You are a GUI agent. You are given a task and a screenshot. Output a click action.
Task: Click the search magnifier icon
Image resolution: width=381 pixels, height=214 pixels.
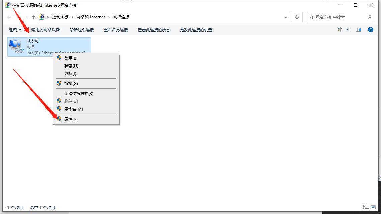coord(369,17)
